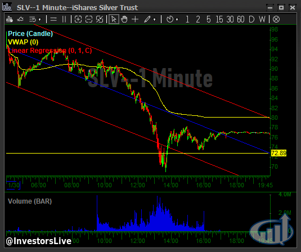301x252 pixels.
Task: Click the 1/30 date marker on time axis
Action: [x=14, y=185]
